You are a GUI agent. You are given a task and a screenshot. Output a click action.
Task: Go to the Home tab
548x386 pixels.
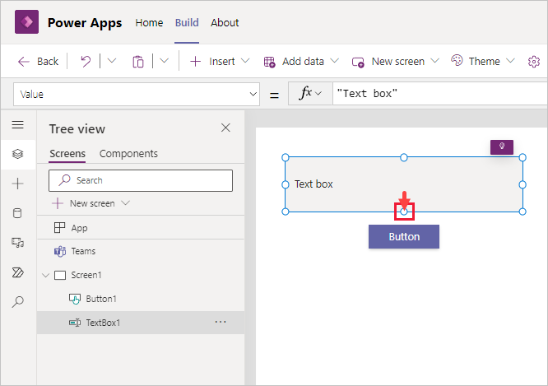coord(149,23)
